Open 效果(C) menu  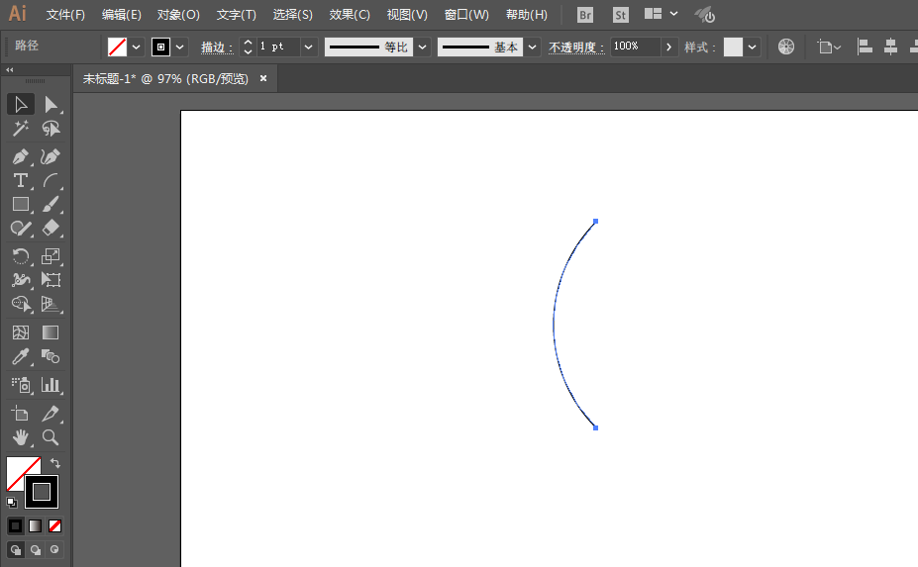(350, 15)
